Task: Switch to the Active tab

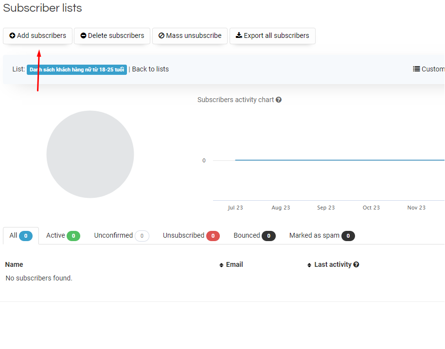Action: 63,236
